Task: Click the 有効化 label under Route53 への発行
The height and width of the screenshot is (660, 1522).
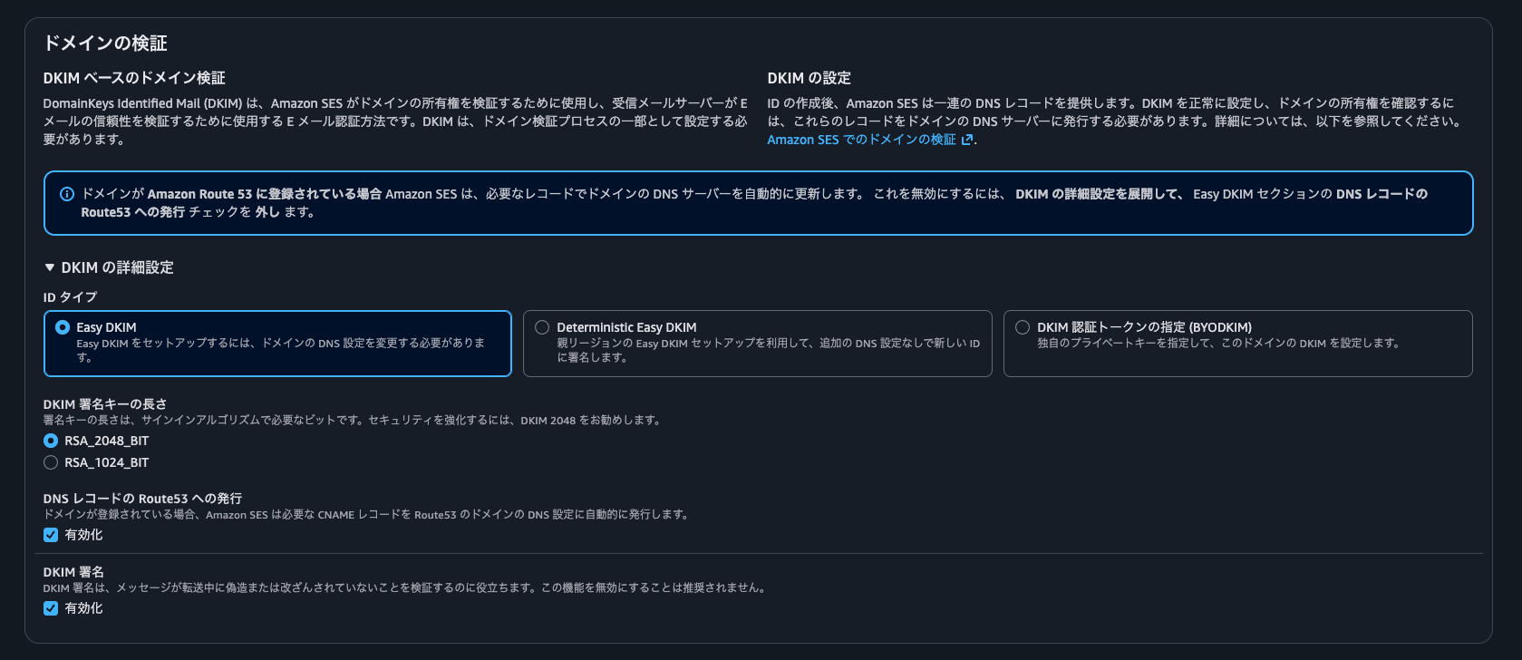Action: (x=83, y=535)
